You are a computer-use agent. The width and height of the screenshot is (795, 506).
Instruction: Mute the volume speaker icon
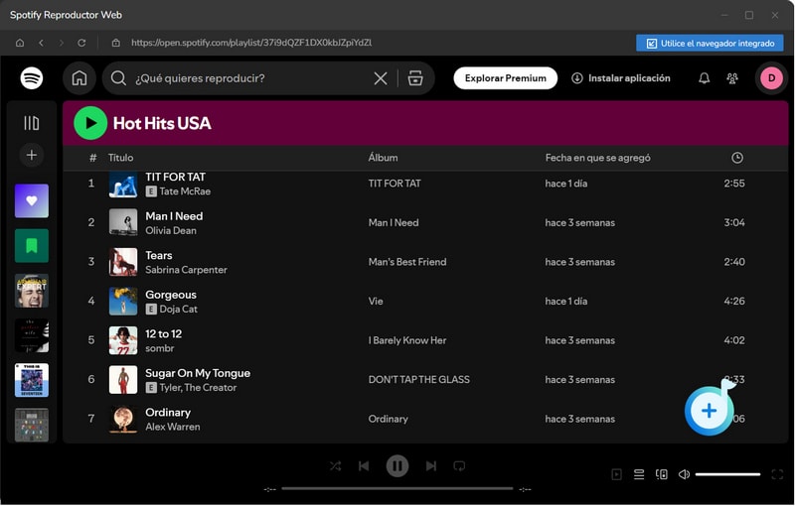point(684,474)
